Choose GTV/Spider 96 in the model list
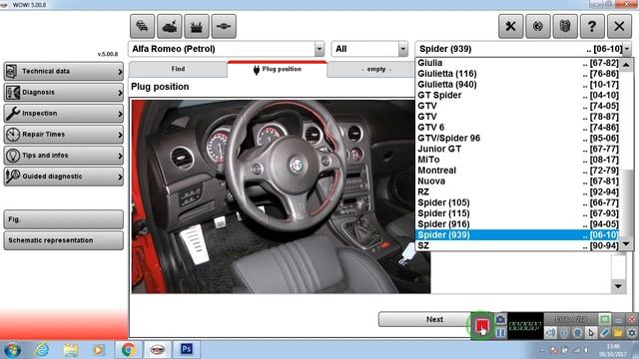Viewport: 639px width, 359px height. (x=517, y=138)
